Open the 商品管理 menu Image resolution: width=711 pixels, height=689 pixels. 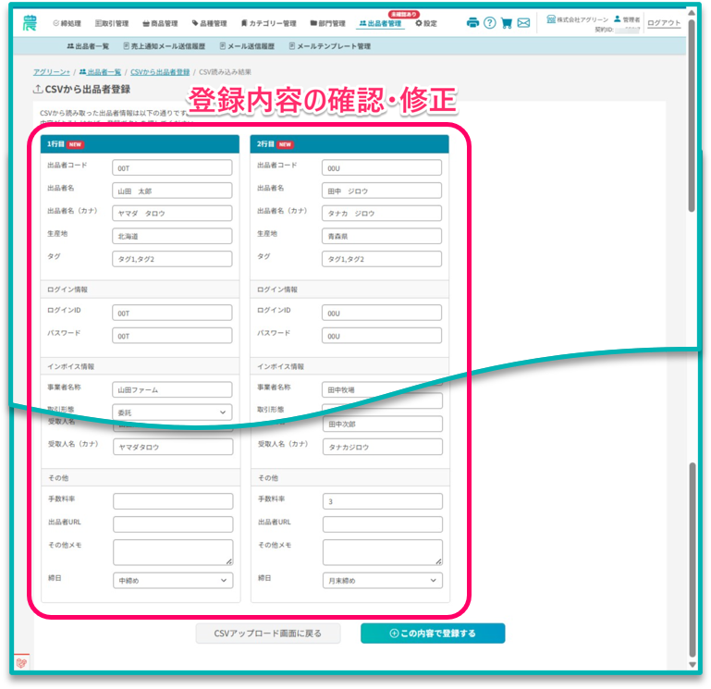pyautogui.click(x=160, y=24)
